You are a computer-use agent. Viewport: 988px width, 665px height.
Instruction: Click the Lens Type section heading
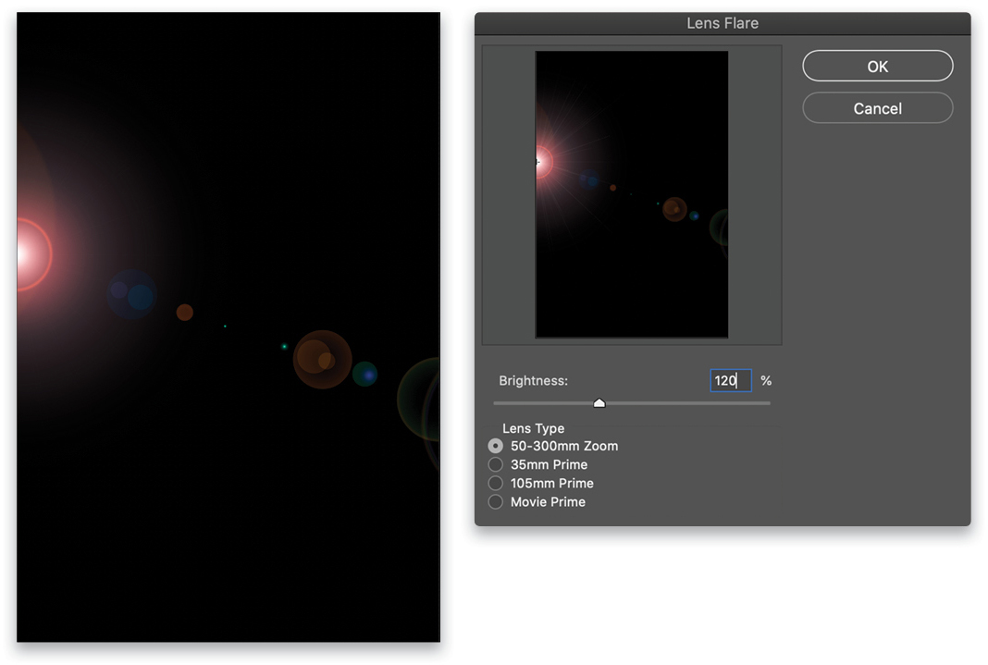tap(534, 428)
